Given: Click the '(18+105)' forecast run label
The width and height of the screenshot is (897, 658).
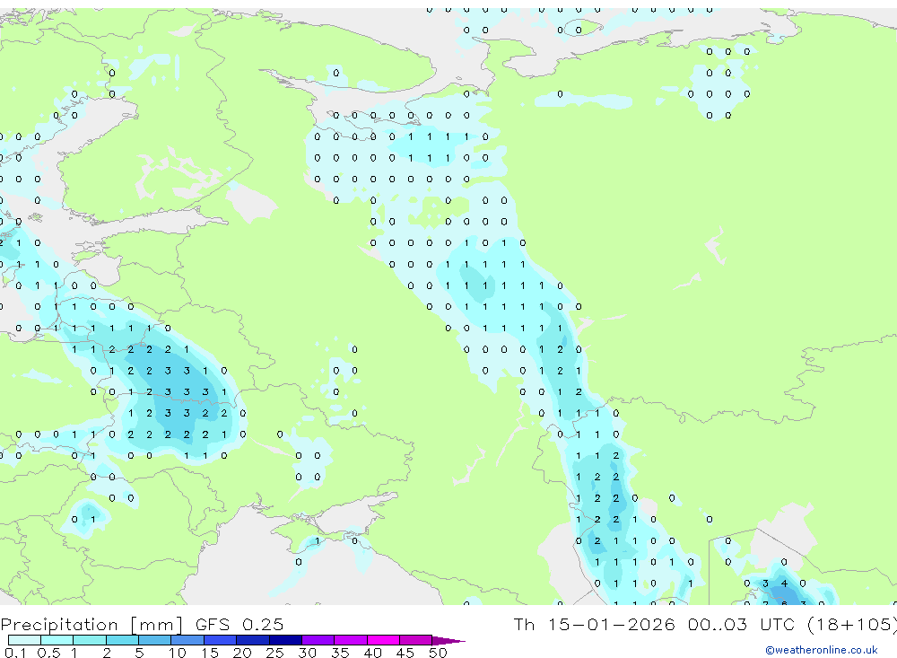Looking at the screenshot, I should [x=852, y=625].
